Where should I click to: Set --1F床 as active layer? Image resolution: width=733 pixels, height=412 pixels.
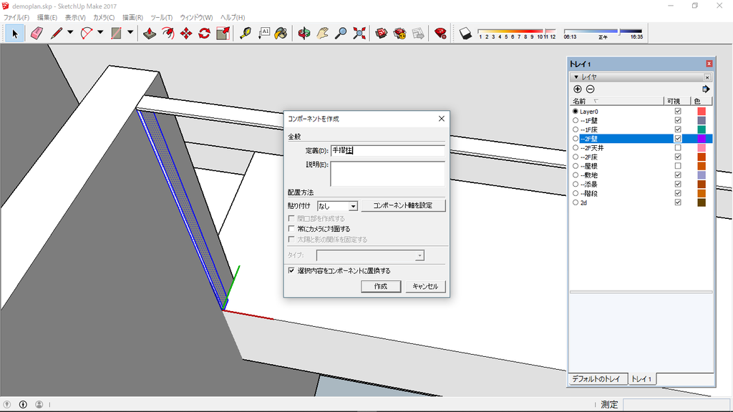[x=576, y=129]
